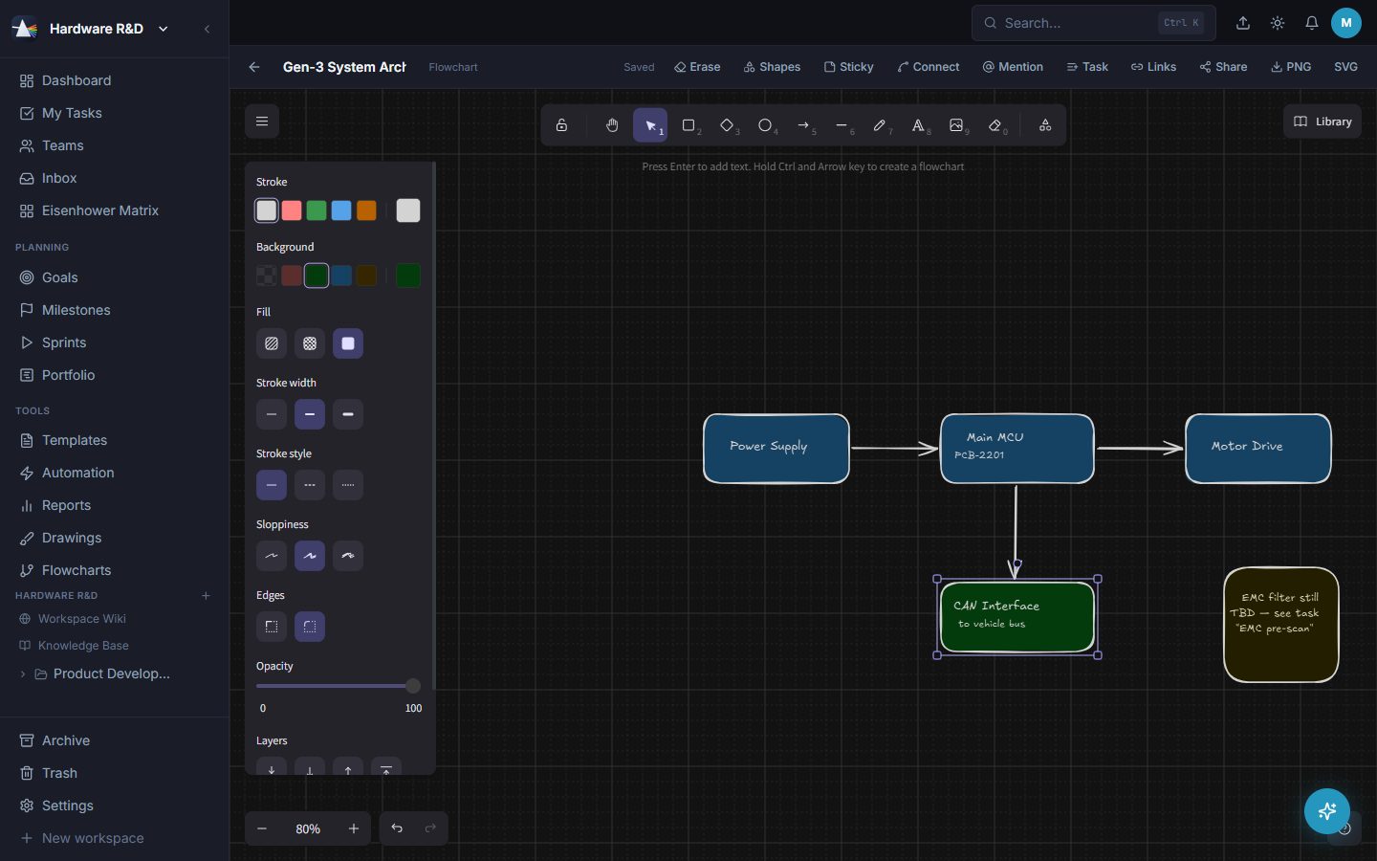This screenshot has width=1377, height=861.
Task: Open the user avatar M
Action: point(1346,23)
